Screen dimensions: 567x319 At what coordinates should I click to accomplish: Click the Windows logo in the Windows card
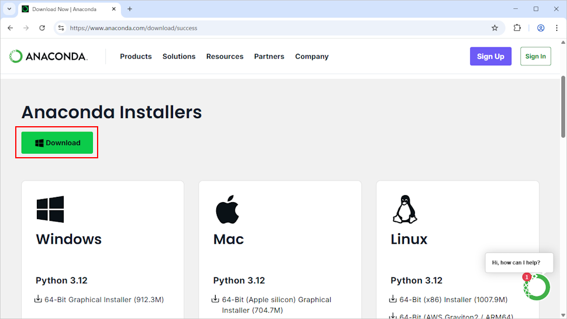click(50, 209)
